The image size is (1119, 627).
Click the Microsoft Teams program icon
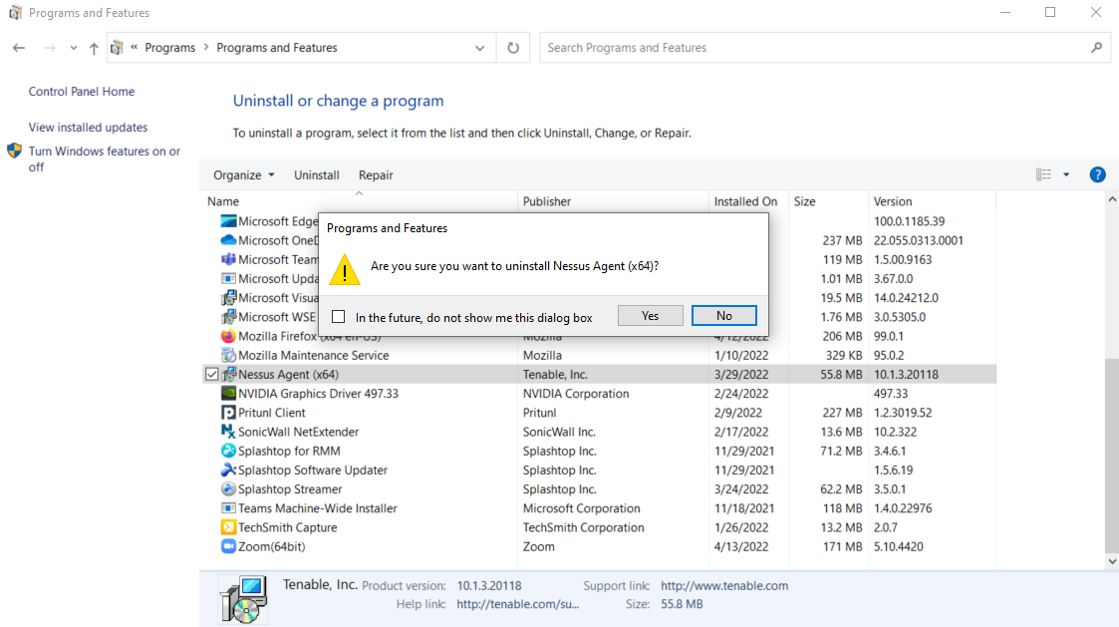[228, 259]
